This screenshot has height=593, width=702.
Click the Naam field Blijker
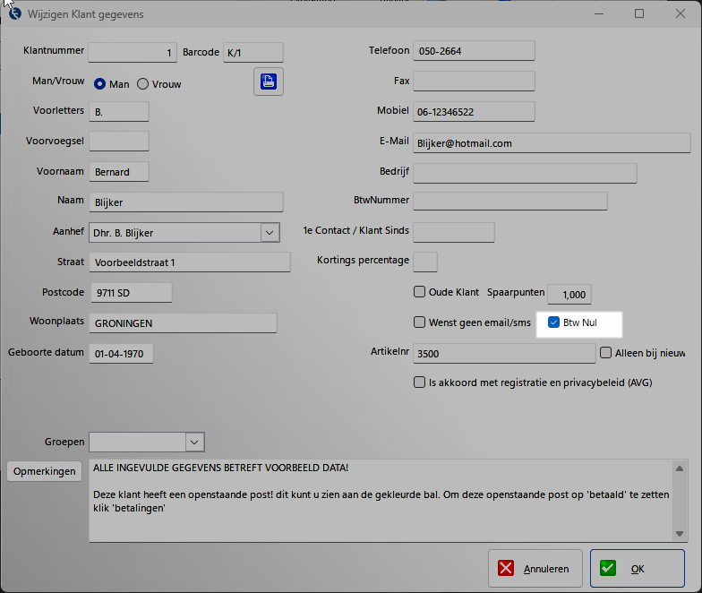pyautogui.click(x=186, y=202)
